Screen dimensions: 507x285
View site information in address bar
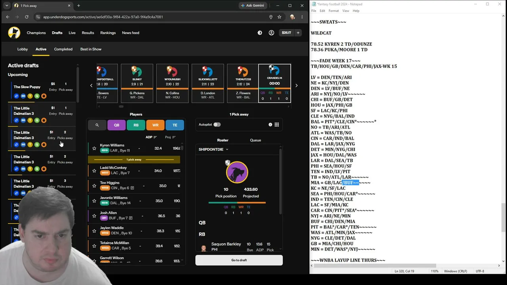(x=38, y=17)
